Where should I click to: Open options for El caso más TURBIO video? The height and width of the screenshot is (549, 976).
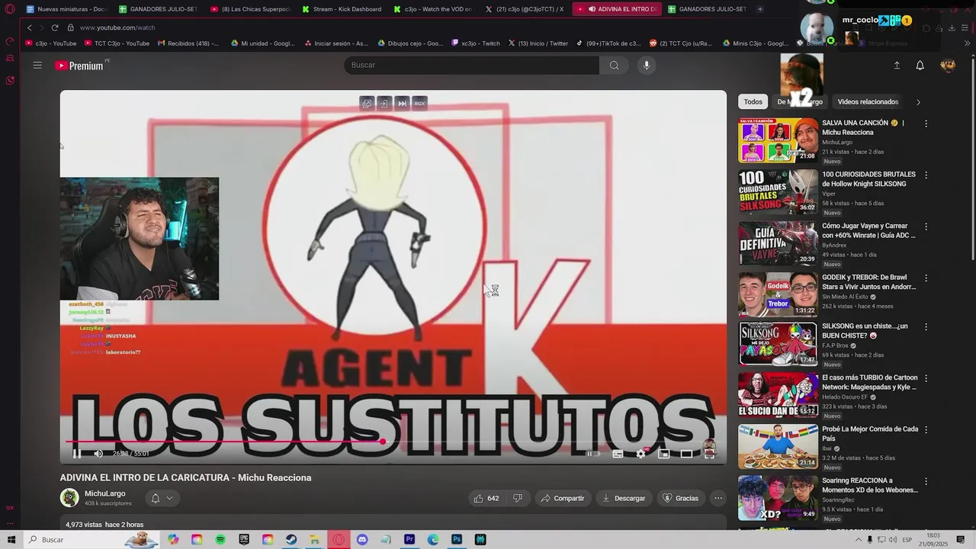point(926,378)
